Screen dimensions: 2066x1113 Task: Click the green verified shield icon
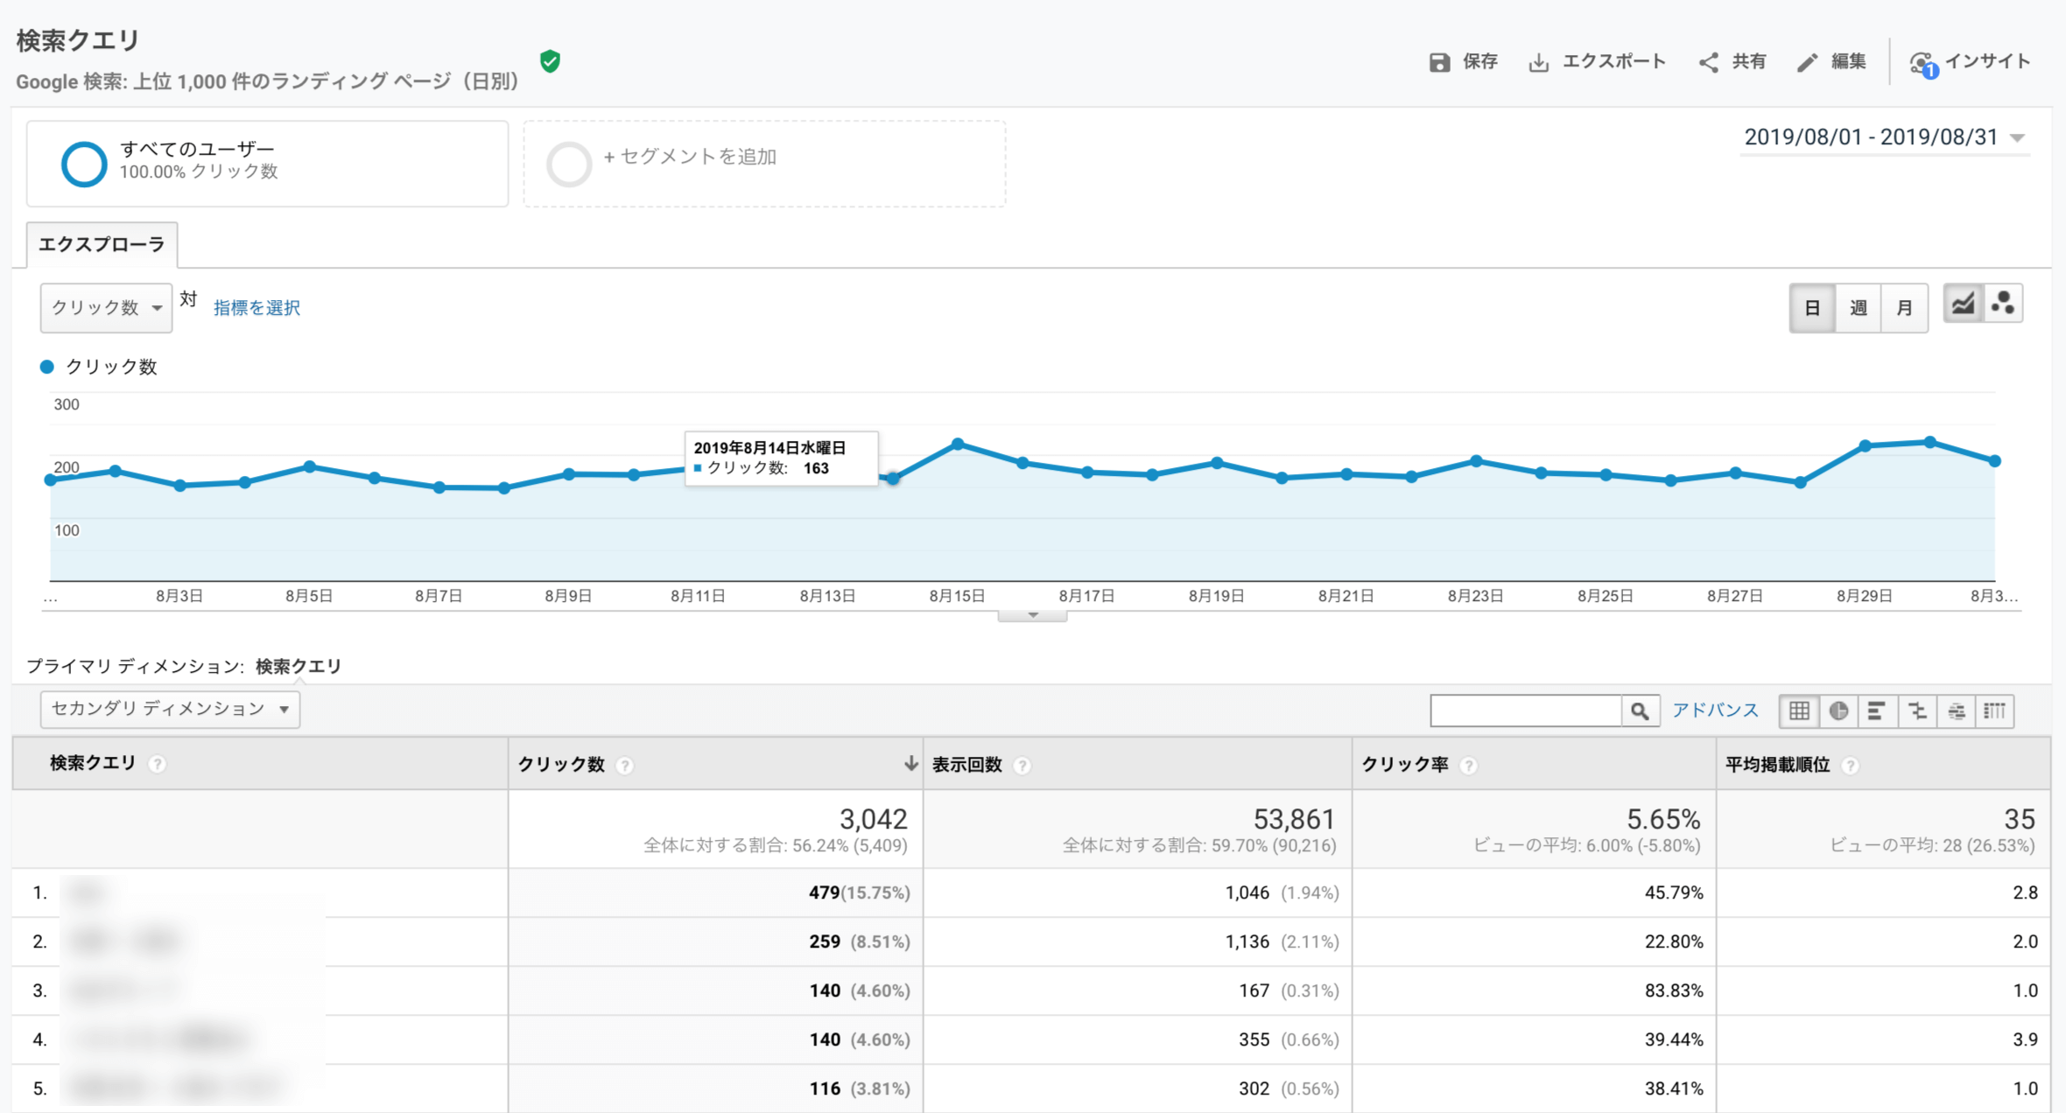[x=550, y=61]
